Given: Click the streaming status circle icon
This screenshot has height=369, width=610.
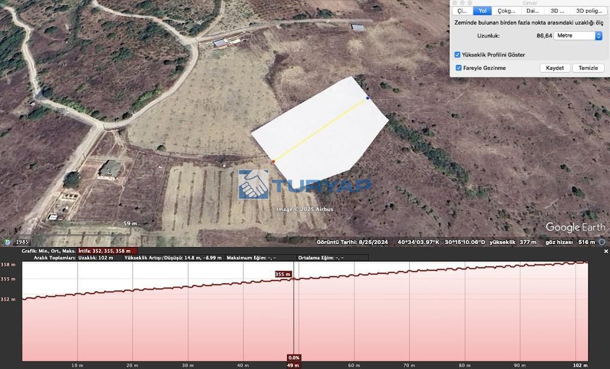Looking at the screenshot, I should tap(602, 242).
